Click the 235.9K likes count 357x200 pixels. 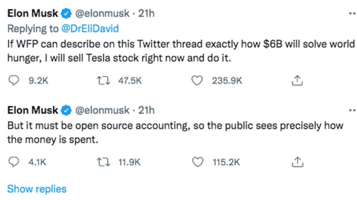tap(227, 81)
